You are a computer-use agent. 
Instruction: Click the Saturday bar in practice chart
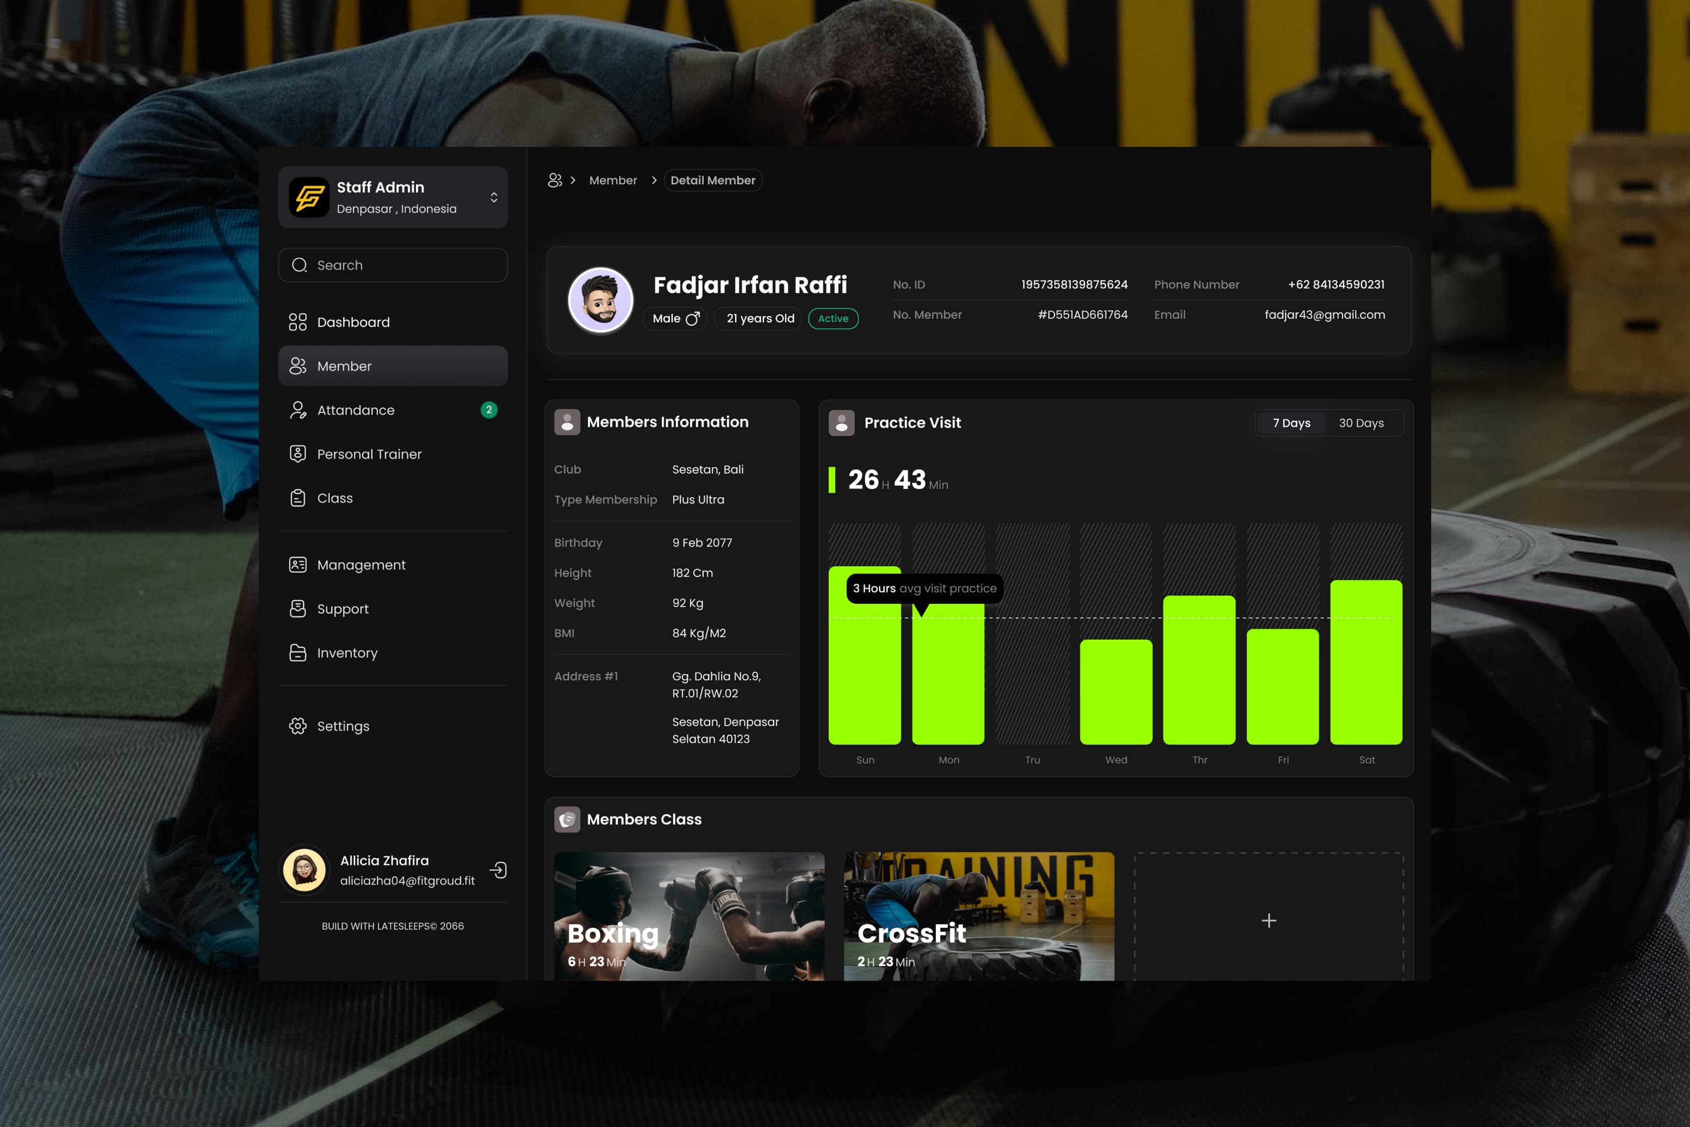click(x=1366, y=661)
